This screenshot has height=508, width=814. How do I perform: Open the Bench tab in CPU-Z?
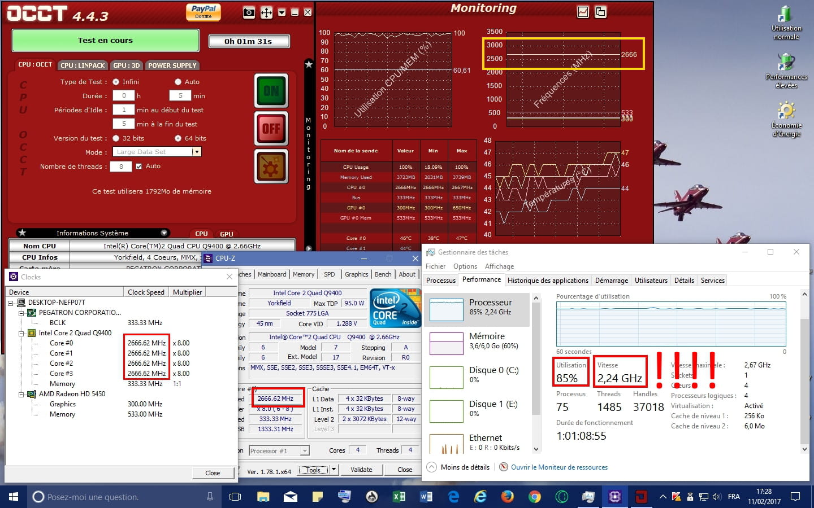383,274
